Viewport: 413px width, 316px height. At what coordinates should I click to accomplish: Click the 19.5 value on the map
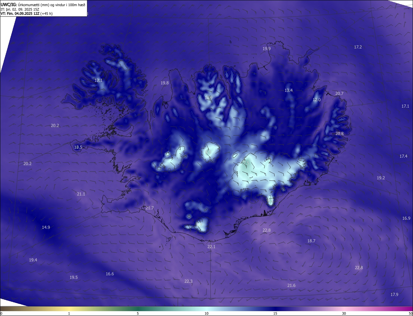pyautogui.click(x=74, y=277)
